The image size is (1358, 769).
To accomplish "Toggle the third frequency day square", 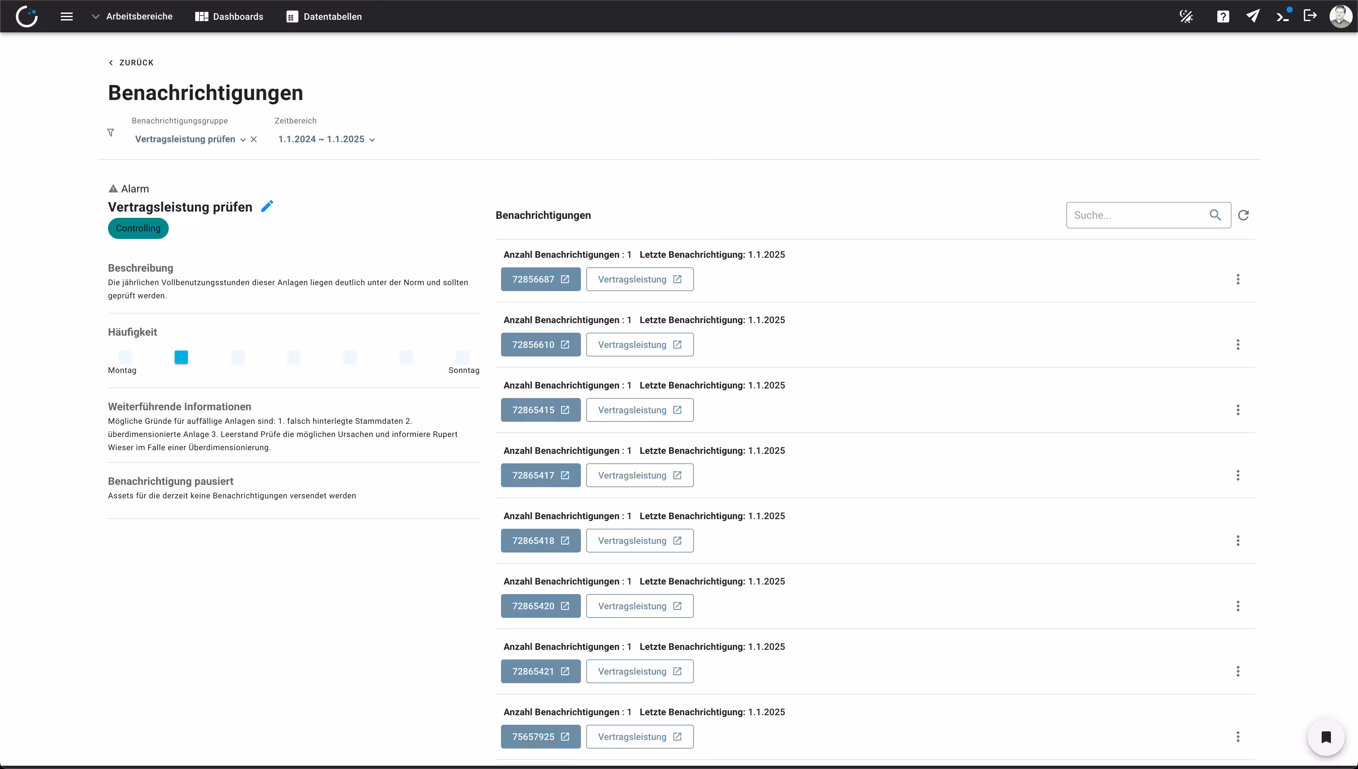I will click(238, 357).
